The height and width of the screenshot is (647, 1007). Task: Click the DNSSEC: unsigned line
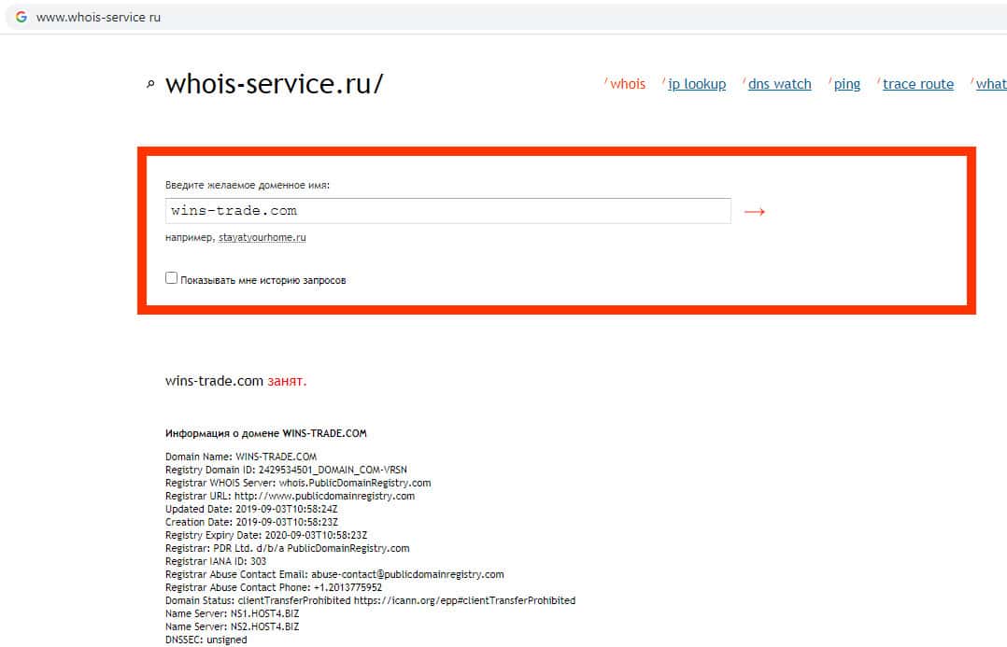(206, 640)
